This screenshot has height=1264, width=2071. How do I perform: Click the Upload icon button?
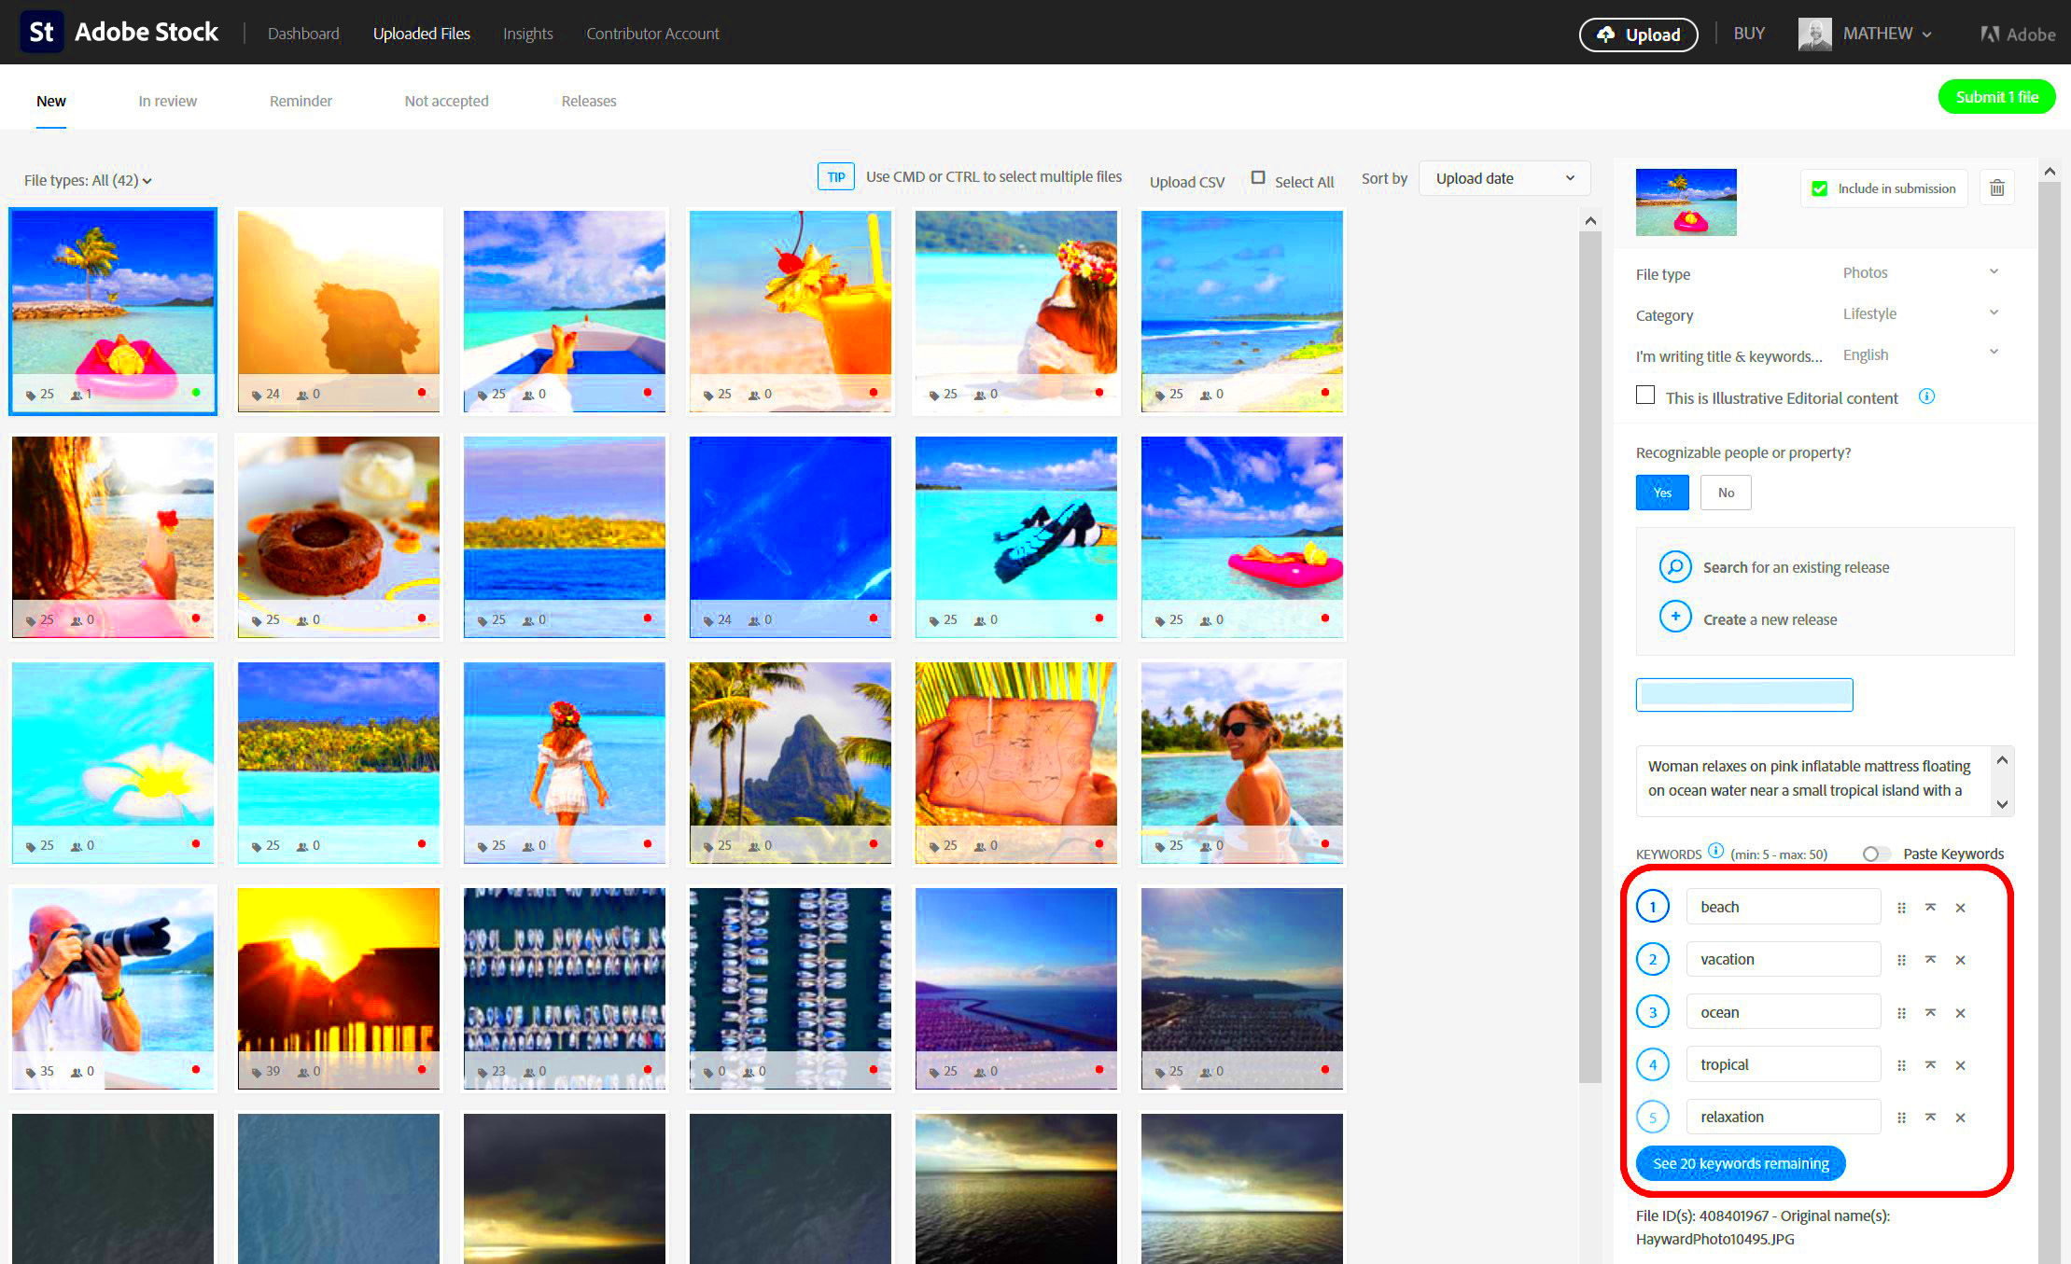click(x=1605, y=33)
